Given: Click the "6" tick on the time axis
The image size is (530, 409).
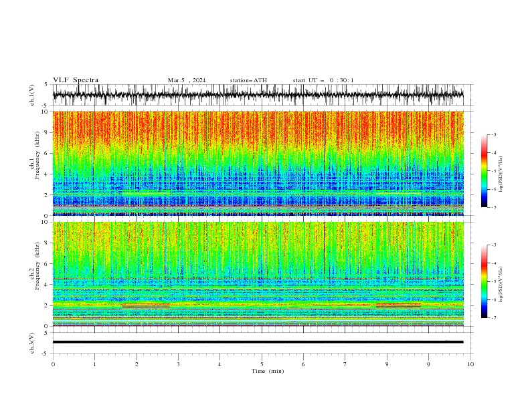Looking at the screenshot, I should pos(303,364).
